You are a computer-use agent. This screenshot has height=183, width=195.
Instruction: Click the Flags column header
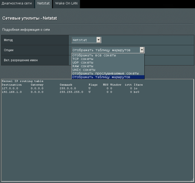click(x=93, y=85)
